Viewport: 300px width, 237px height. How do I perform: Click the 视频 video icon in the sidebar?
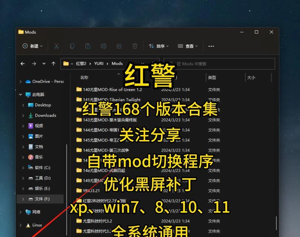[x=31, y=126]
